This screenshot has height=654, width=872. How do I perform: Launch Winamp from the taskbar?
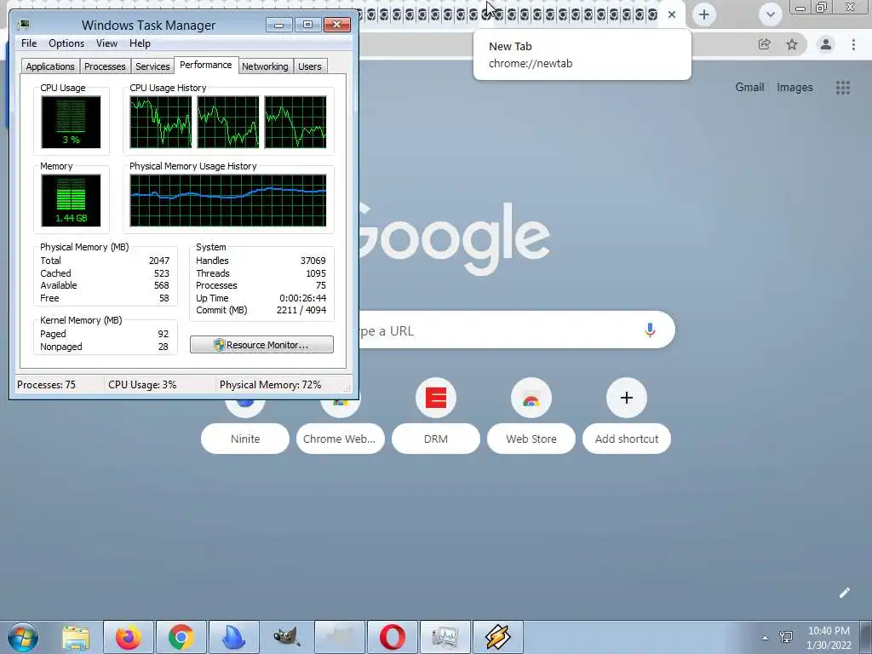(x=497, y=637)
